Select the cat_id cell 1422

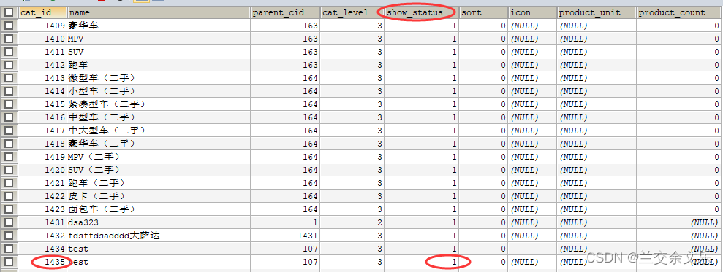[42, 196]
